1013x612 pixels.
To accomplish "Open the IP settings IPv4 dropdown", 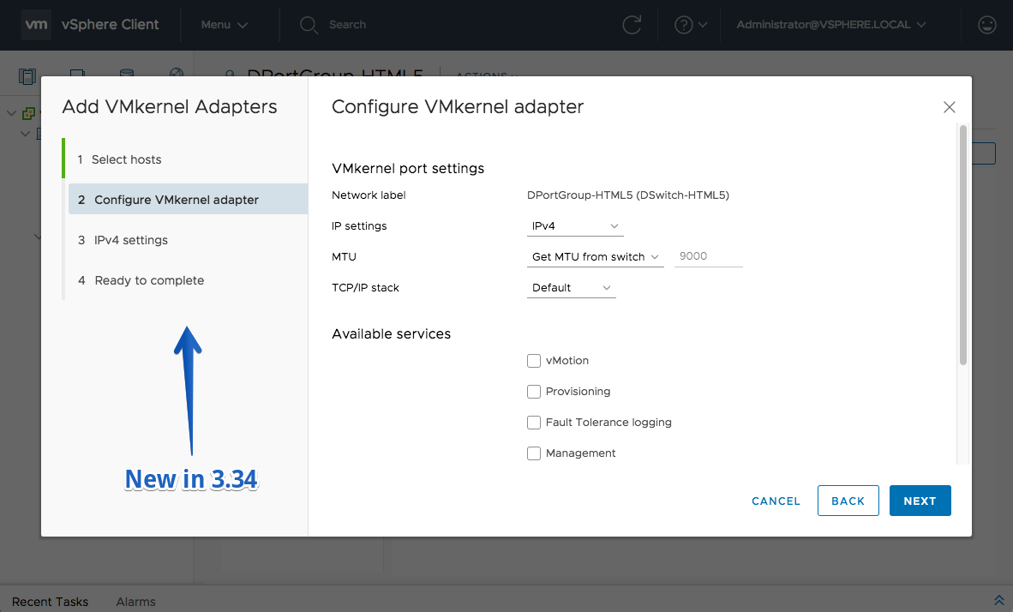I will pyautogui.click(x=575, y=226).
